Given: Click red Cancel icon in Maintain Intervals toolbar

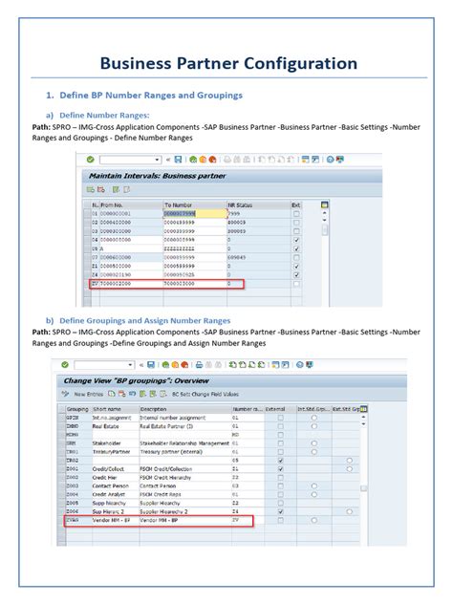Looking at the screenshot, I should pyautogui.click(x=212, y=160).
